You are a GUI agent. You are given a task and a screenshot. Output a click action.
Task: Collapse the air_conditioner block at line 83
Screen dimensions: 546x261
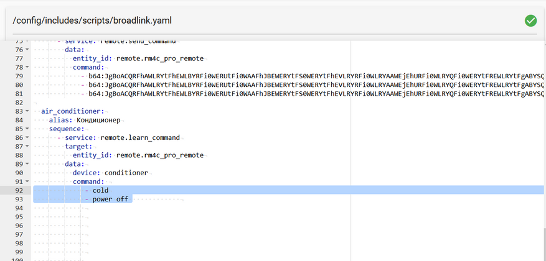pyautogui.click(x=27, y=111)
